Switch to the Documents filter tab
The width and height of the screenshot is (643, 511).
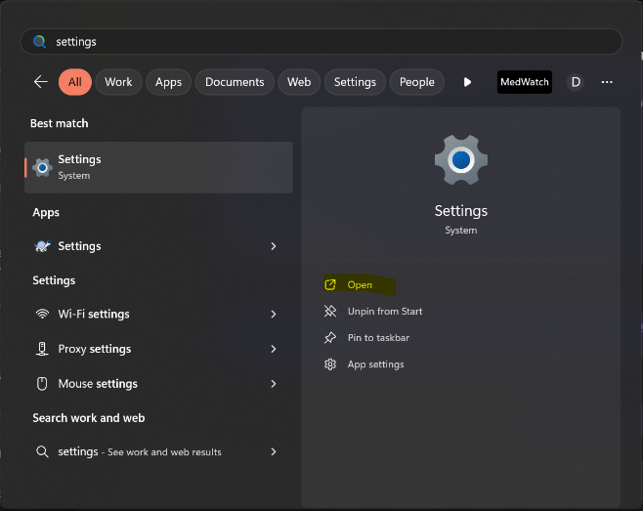coord(235,82)
